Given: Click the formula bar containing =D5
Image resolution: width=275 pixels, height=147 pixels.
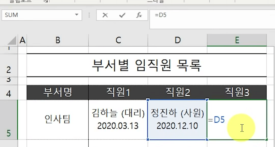Looking at the screenshot, I should (212, 19).
